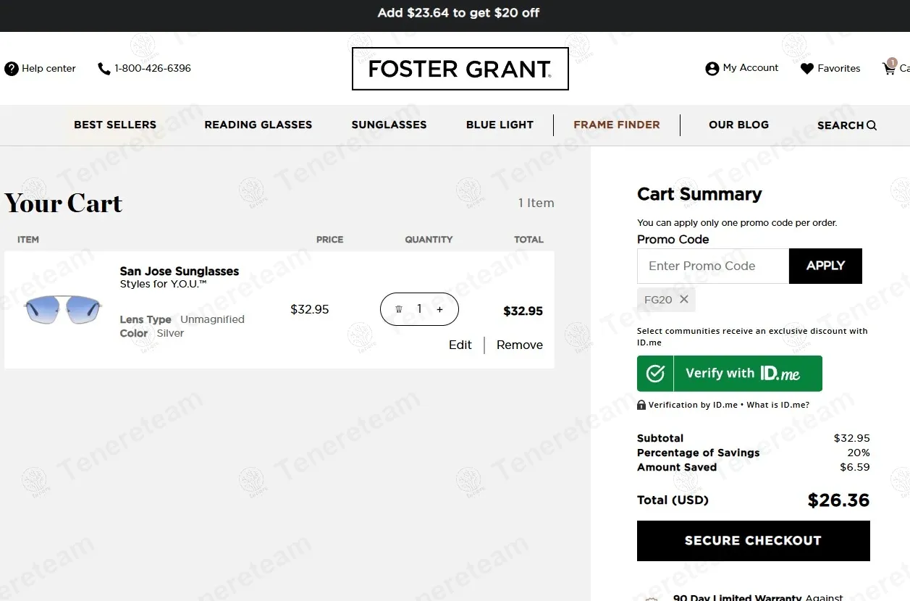910x601 pixels.
Task: Open My Account via the profile icon
Action: [x=712, y=69]
